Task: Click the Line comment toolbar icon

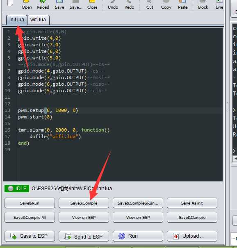Action: click(x=219, y=5)
